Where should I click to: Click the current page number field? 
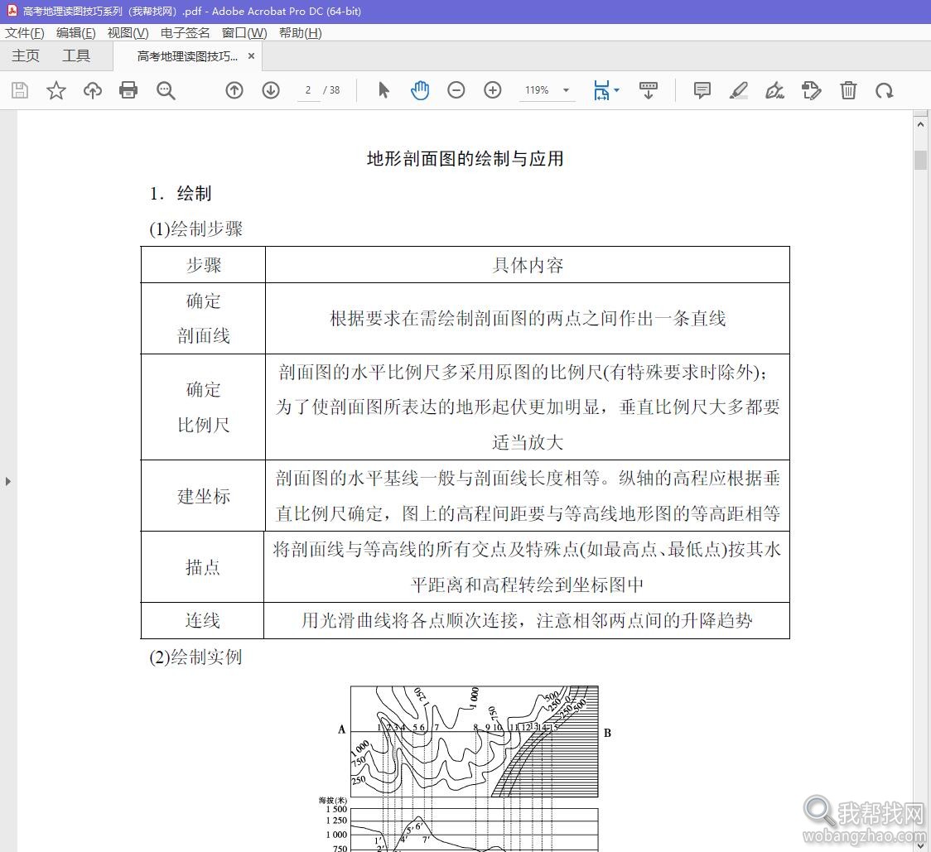pos(309,90)
